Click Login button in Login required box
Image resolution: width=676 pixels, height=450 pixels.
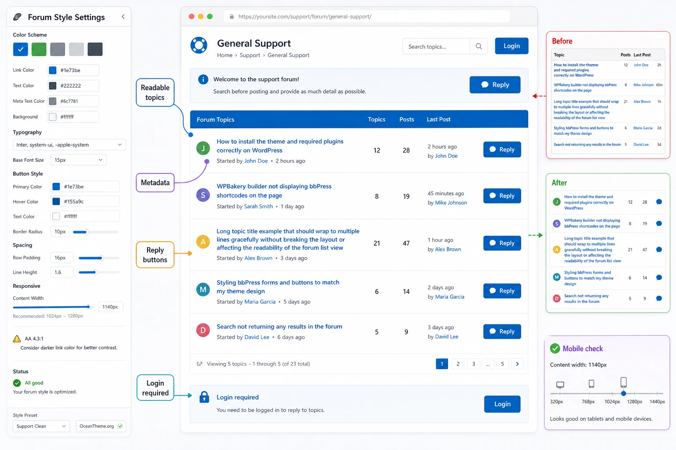502,404
